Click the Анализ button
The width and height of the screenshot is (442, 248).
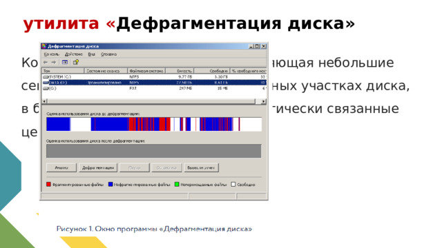(61, 167)
